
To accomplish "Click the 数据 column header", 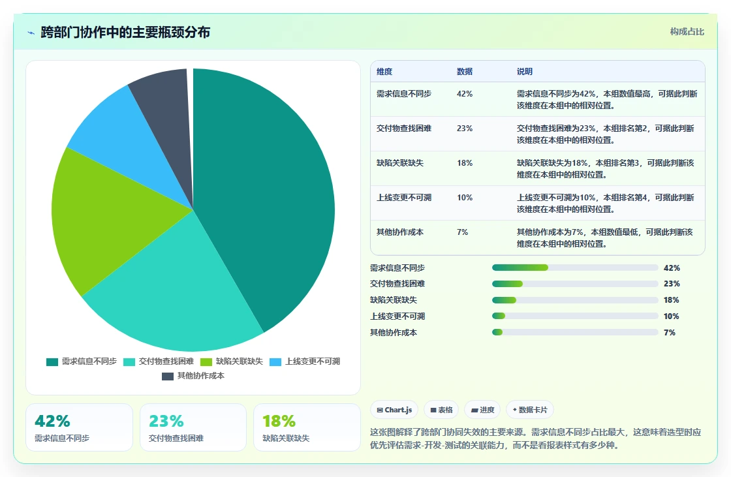I will (465, 71).
